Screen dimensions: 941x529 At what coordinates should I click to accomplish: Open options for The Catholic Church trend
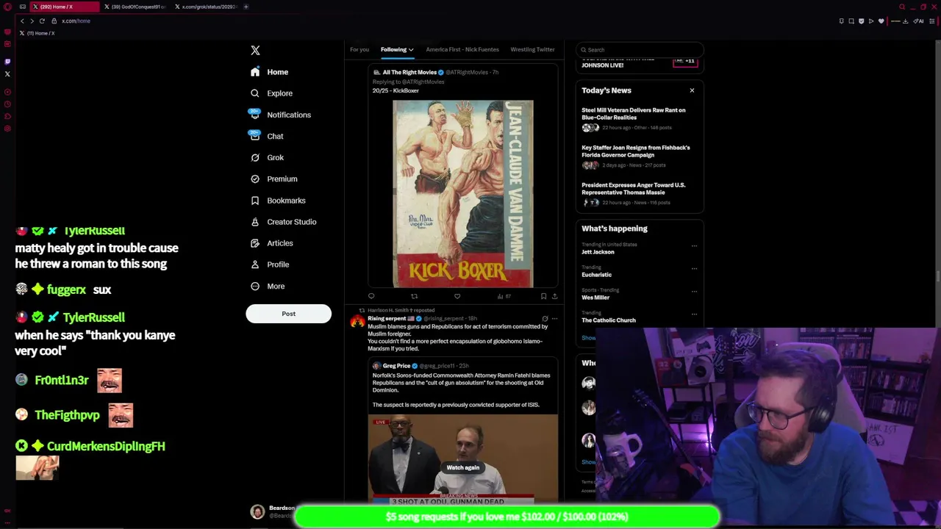tap(694, 314)
